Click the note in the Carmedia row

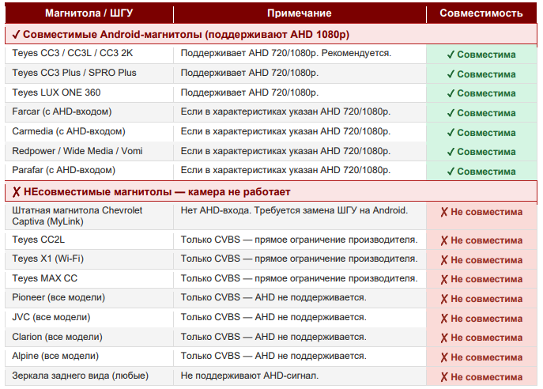(285, 131)
